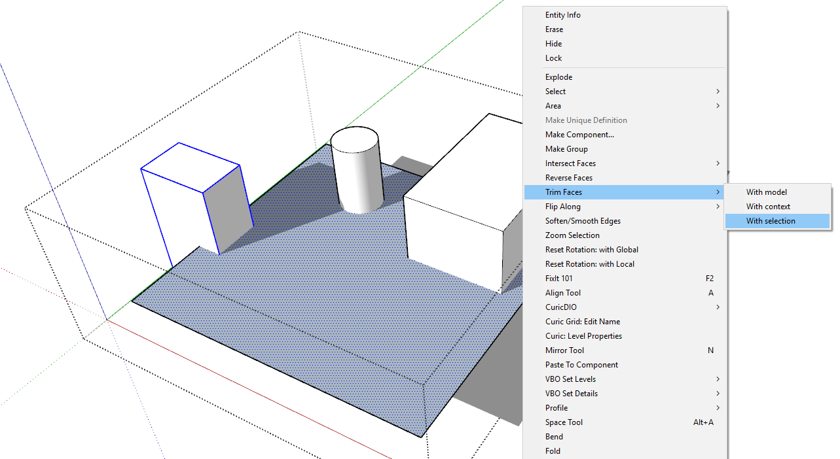Viewport: 840px width, 459px height.
Task: Choose Erase in the context menu
Action: (554, 29)
